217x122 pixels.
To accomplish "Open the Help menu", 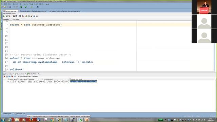I will point(47,4).
